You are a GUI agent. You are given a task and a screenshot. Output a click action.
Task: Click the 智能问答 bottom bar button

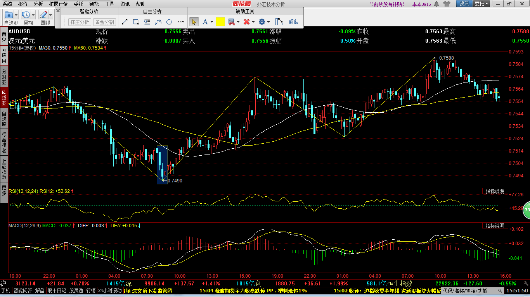pyautogui.click(x=23, y=291)
